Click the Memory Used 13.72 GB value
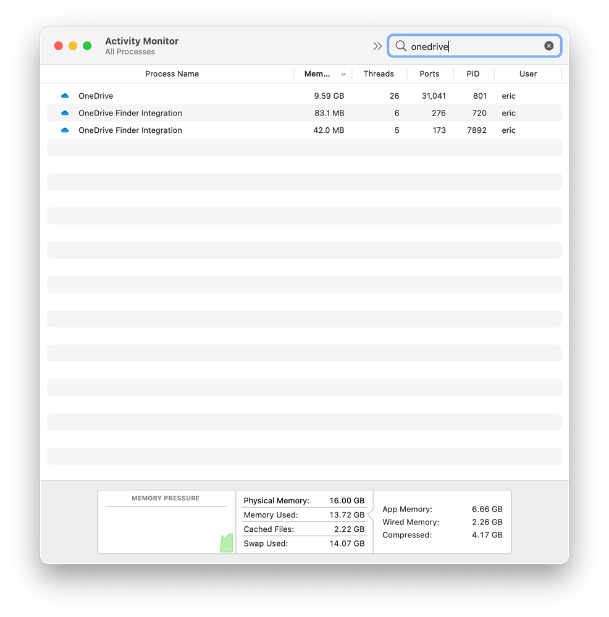The width and height of the screenshot is (609, 617). pos(347,514)
